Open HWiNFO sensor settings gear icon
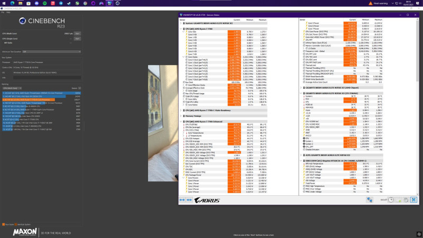Image resolution: width=423 pixels, height=238 pixels. point(406,200)
